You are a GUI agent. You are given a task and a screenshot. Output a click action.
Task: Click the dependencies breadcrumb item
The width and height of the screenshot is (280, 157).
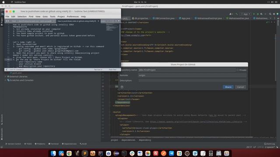click(x=128, y=140)
